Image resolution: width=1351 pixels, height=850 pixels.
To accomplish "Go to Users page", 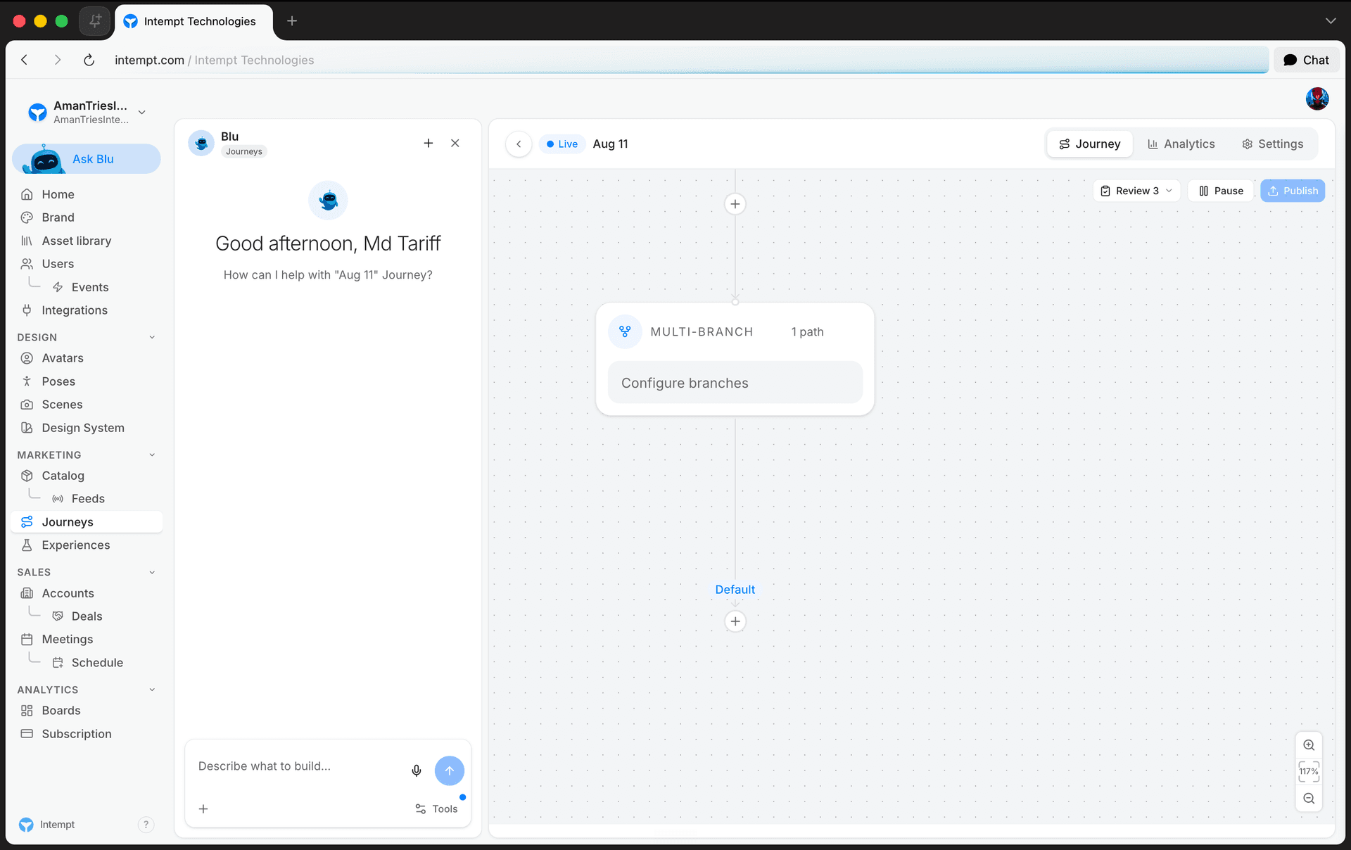I will pyautogui.click(x=87, y=264).
